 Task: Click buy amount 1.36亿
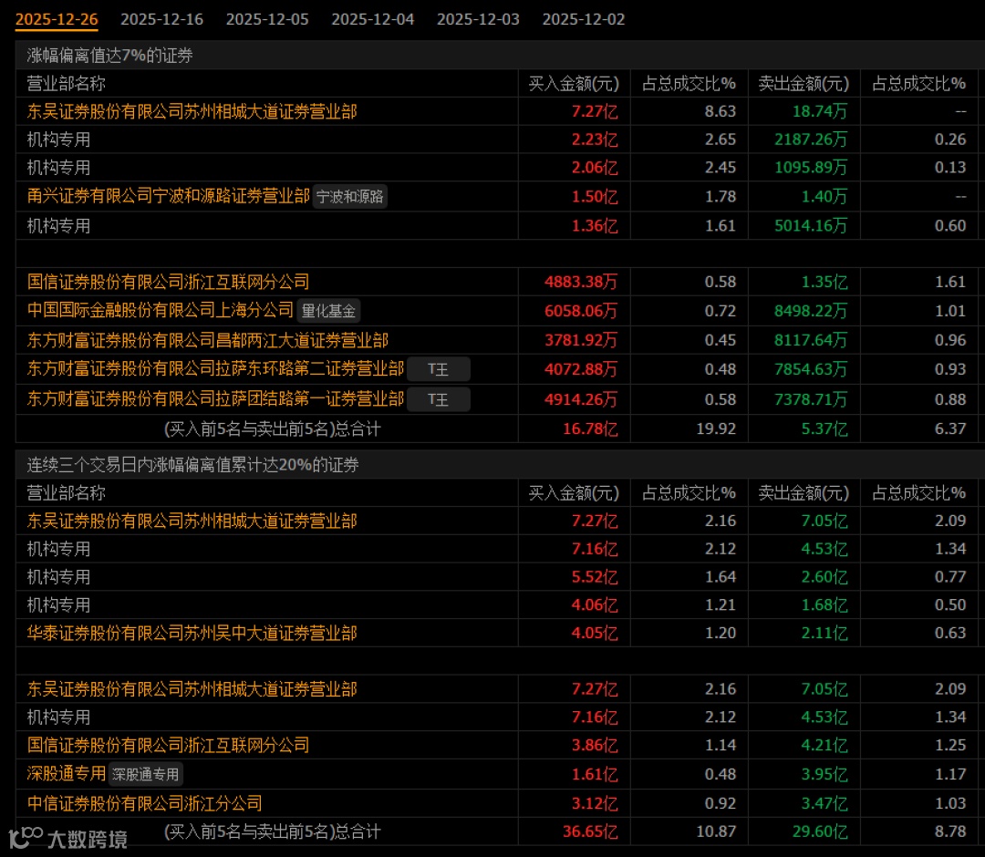pyautogui.click(x=595, y=225)
